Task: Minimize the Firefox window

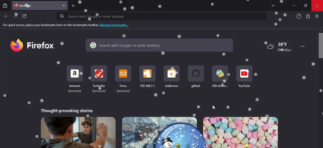Action: click(x=294, y=6)
